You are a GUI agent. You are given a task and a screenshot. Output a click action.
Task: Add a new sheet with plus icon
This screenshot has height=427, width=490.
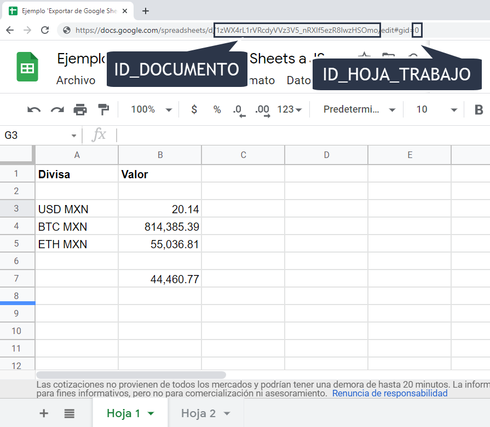point(44,413)
